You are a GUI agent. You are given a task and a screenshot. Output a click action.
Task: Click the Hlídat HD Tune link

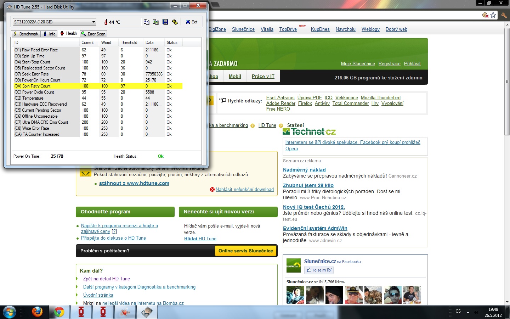200,239
